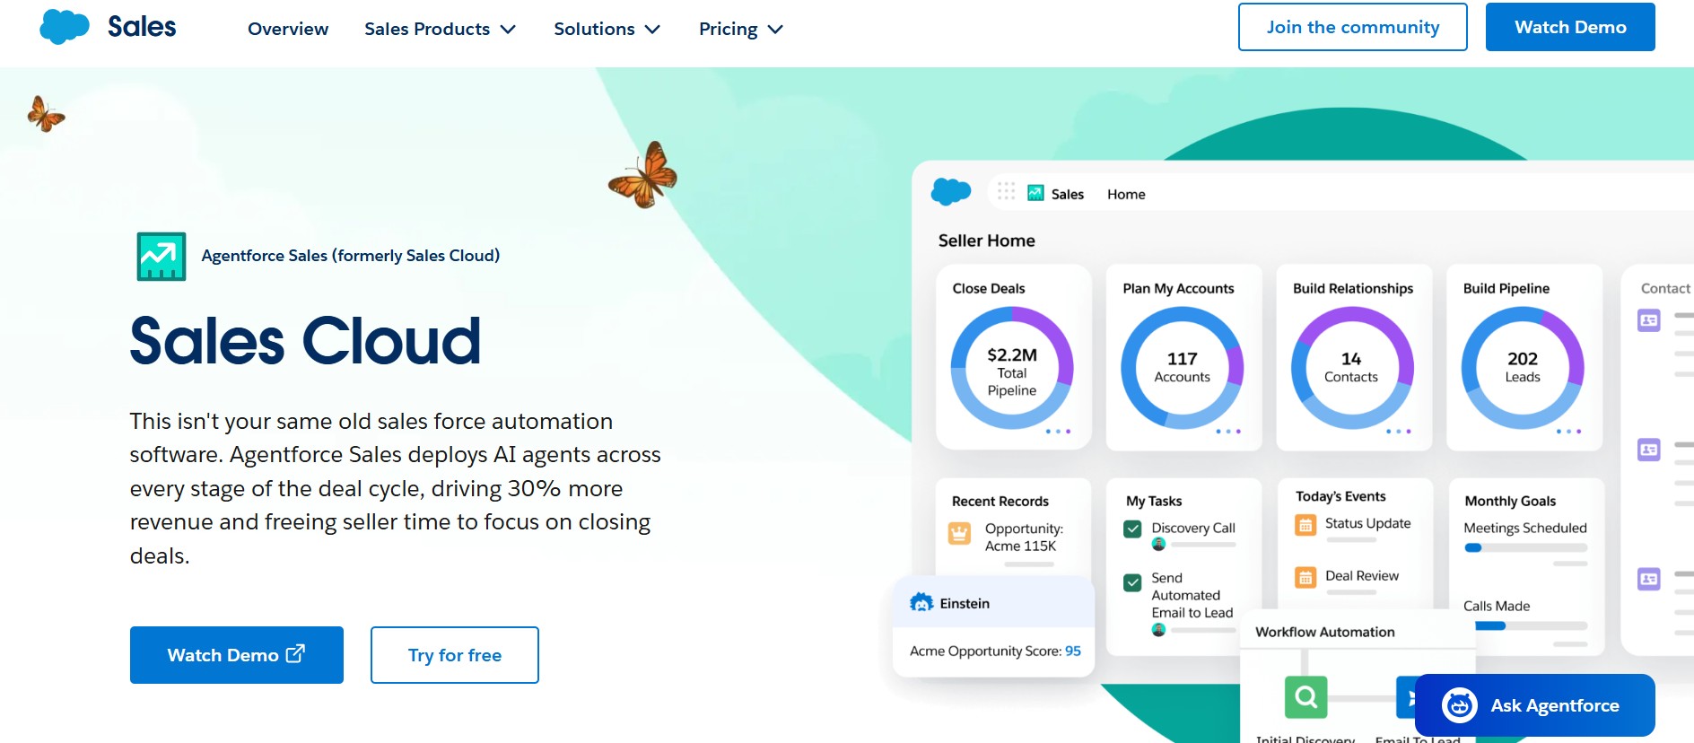1694x743 pixels.
Task: Select the Home tab in mockup
Action: (1126, 194)
